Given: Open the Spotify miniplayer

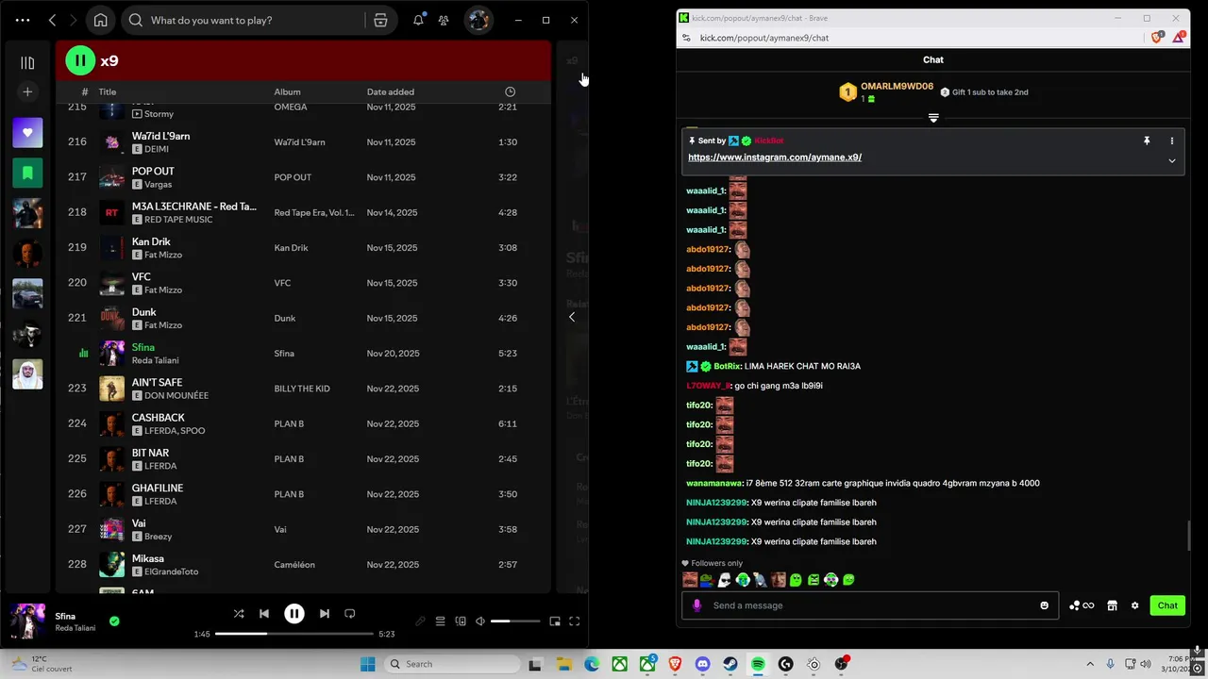Looking at the screenshot, I should [555, 621].
